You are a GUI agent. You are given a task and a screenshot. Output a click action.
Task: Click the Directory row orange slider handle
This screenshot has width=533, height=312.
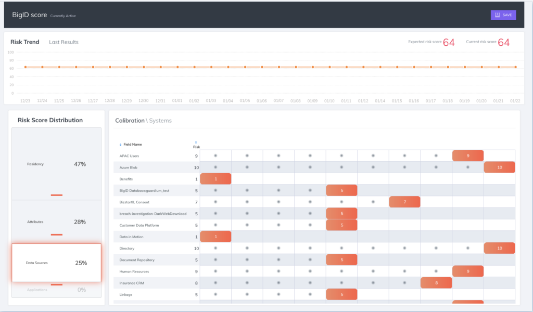tap(499, 248)
